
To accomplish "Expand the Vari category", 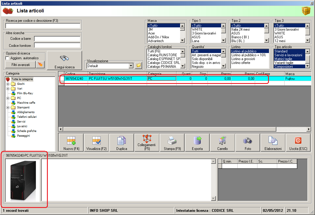I will pyautogui.click(x=8, y=89).
